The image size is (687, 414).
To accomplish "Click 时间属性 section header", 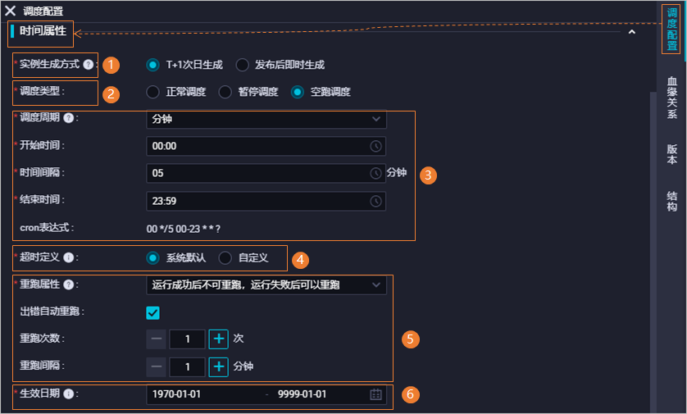I will (x=43, y=31).
